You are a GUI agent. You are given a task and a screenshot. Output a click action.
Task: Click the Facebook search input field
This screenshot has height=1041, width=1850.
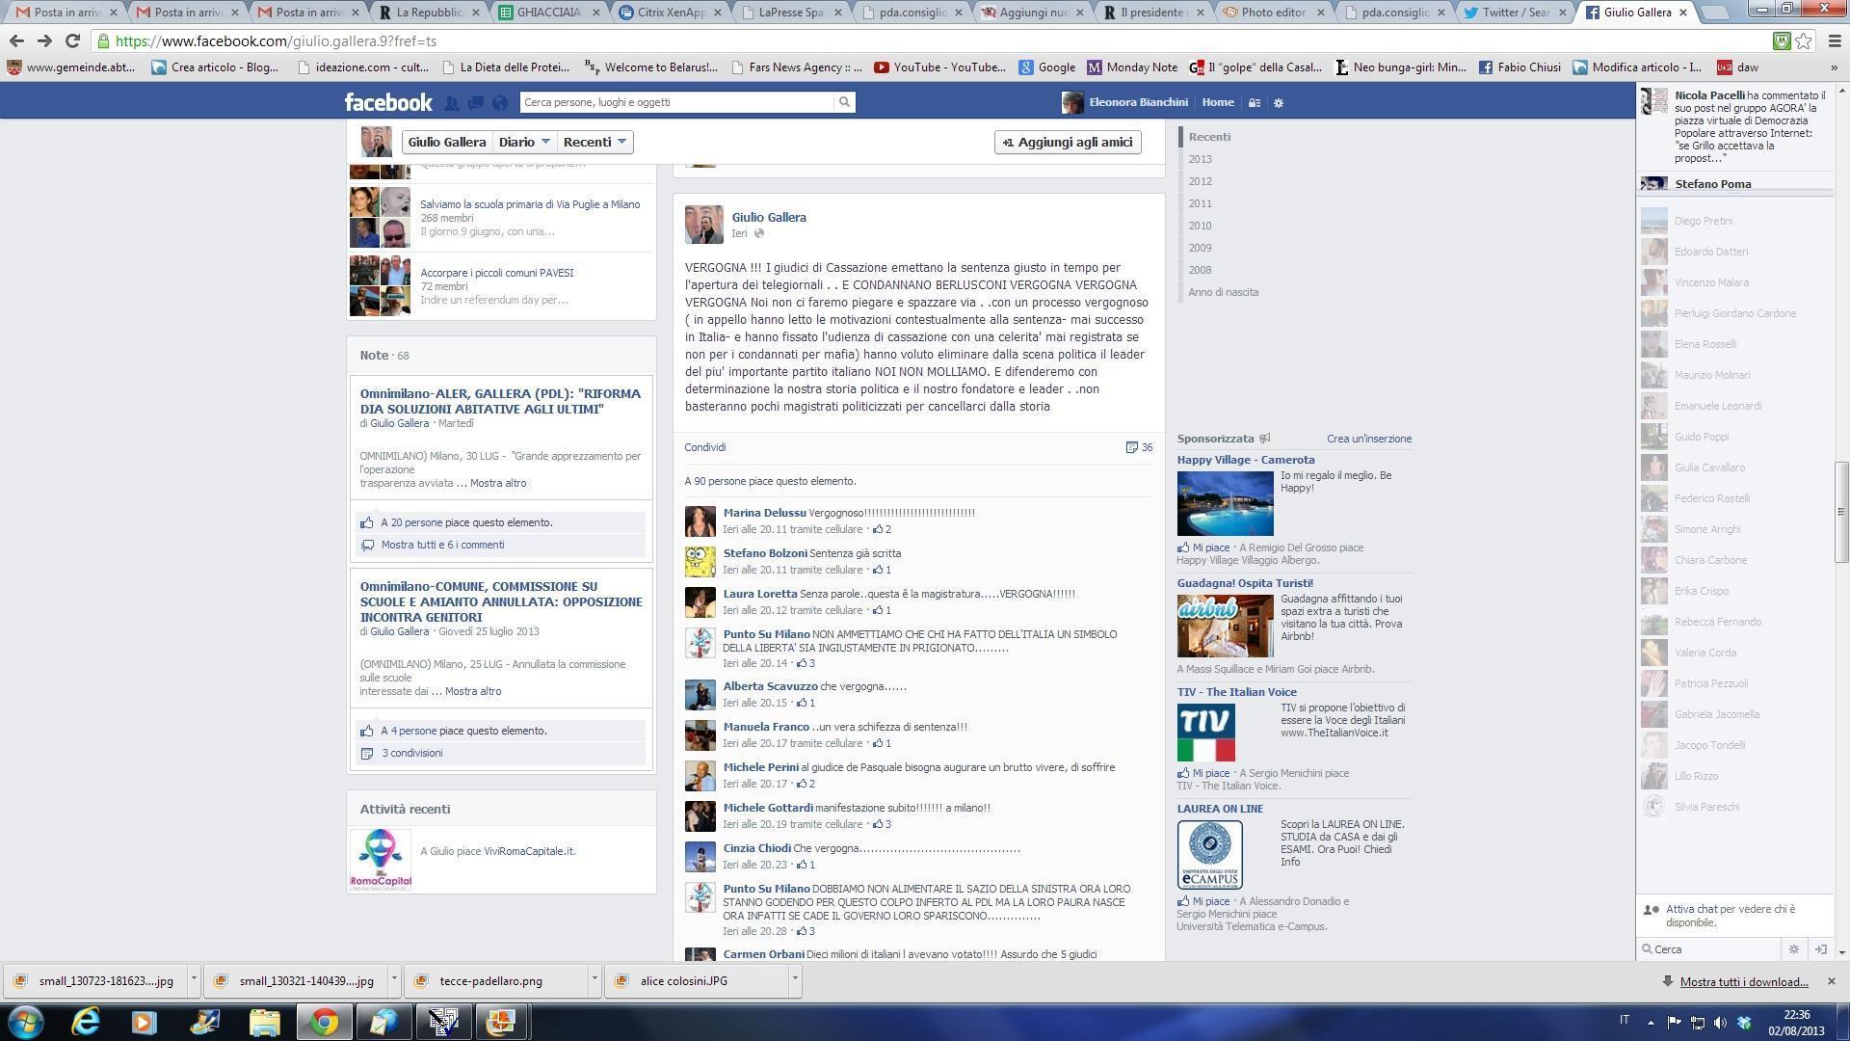pos(674,102)
